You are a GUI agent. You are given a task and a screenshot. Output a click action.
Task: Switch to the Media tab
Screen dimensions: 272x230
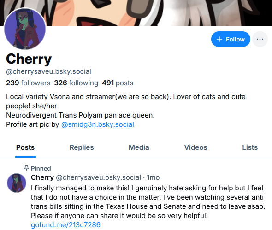pos(139,147)
